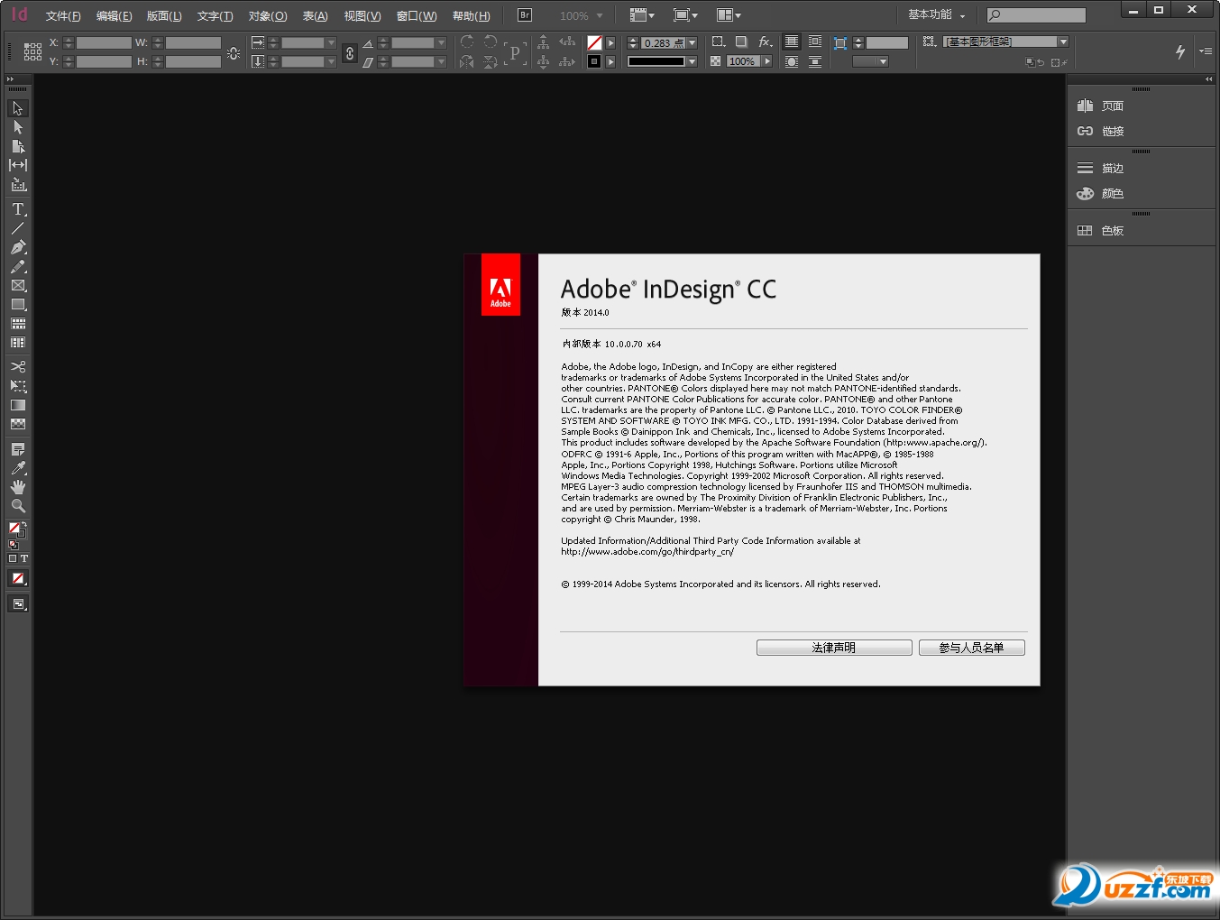Select the Line tool
Image resolution: width=1220 pixels, height=920 pixels.
[x=18, y=228]
